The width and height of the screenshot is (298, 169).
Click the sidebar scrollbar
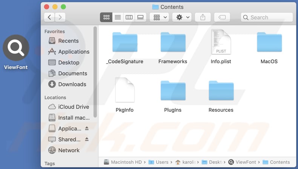pos(95,72)
